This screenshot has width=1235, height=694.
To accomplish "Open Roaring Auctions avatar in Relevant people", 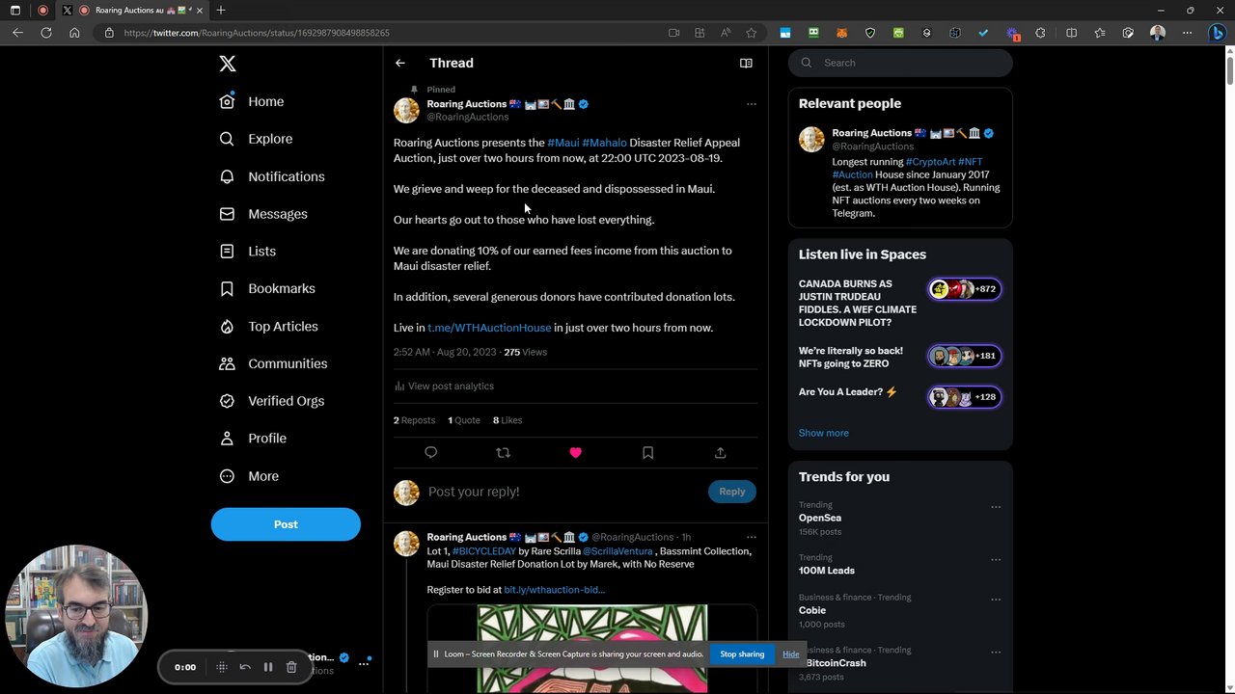I will 811,139.
